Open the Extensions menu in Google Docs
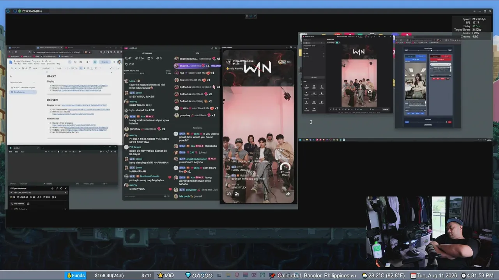The image size is (499, 280). click(51, 64)
